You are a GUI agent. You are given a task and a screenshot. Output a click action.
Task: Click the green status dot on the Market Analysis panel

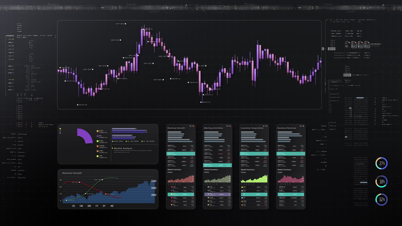(60, 128)
